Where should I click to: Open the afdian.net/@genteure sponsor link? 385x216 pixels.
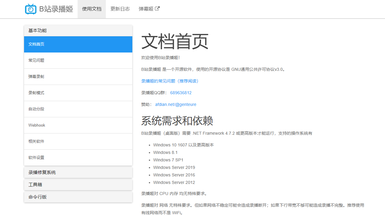point(176,104)
